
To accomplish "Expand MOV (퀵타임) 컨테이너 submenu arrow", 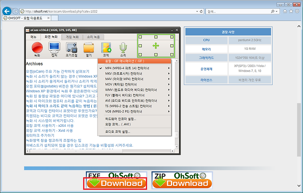I will [x=169, y=84].
